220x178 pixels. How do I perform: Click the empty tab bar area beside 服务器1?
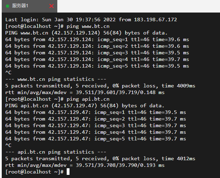[x=139, y=6]
